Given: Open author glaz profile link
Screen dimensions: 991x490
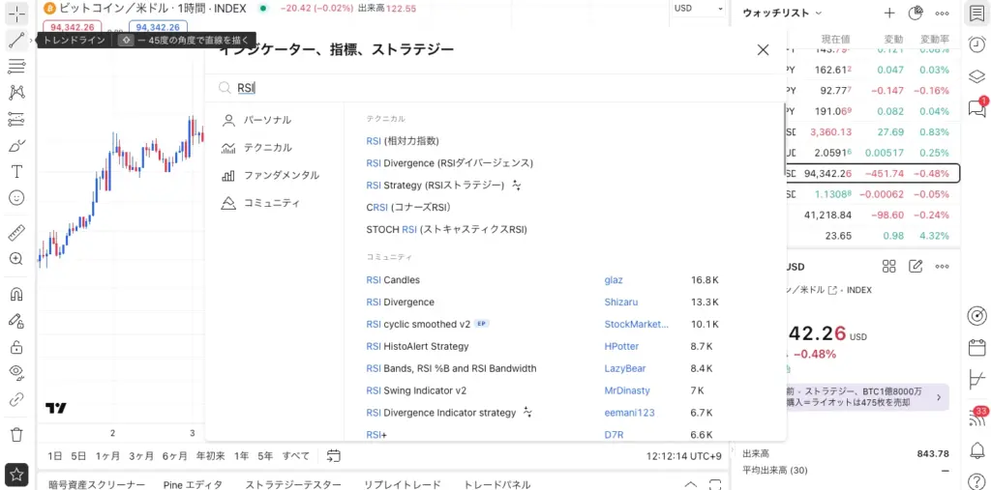Looking at the screenshot, I should click(614, 279).
